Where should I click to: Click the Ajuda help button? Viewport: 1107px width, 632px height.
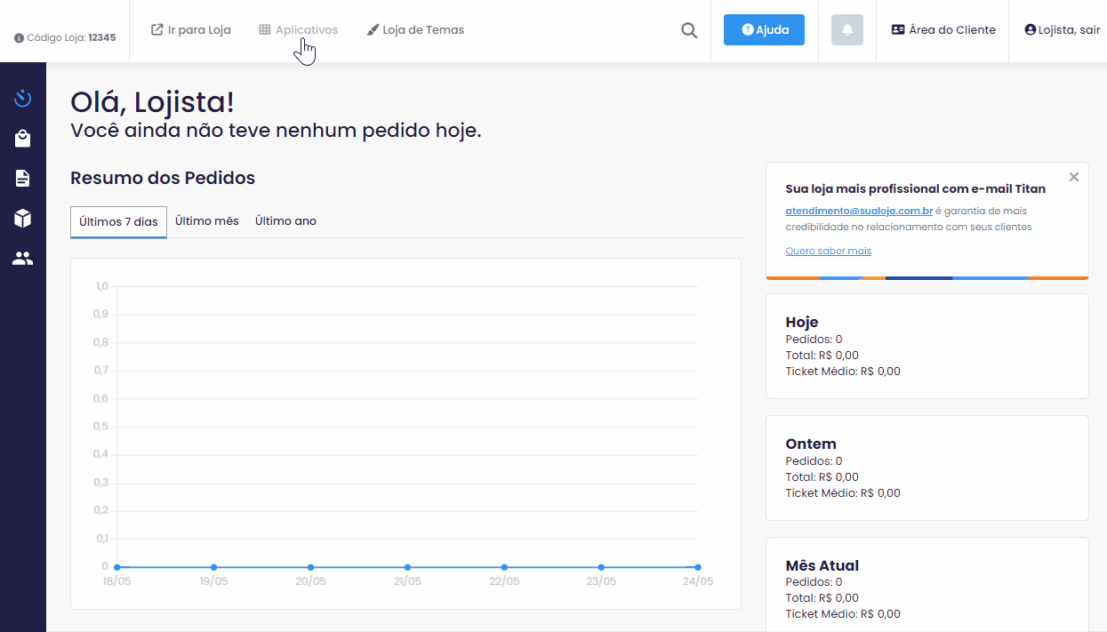click(x=765, y=30)
